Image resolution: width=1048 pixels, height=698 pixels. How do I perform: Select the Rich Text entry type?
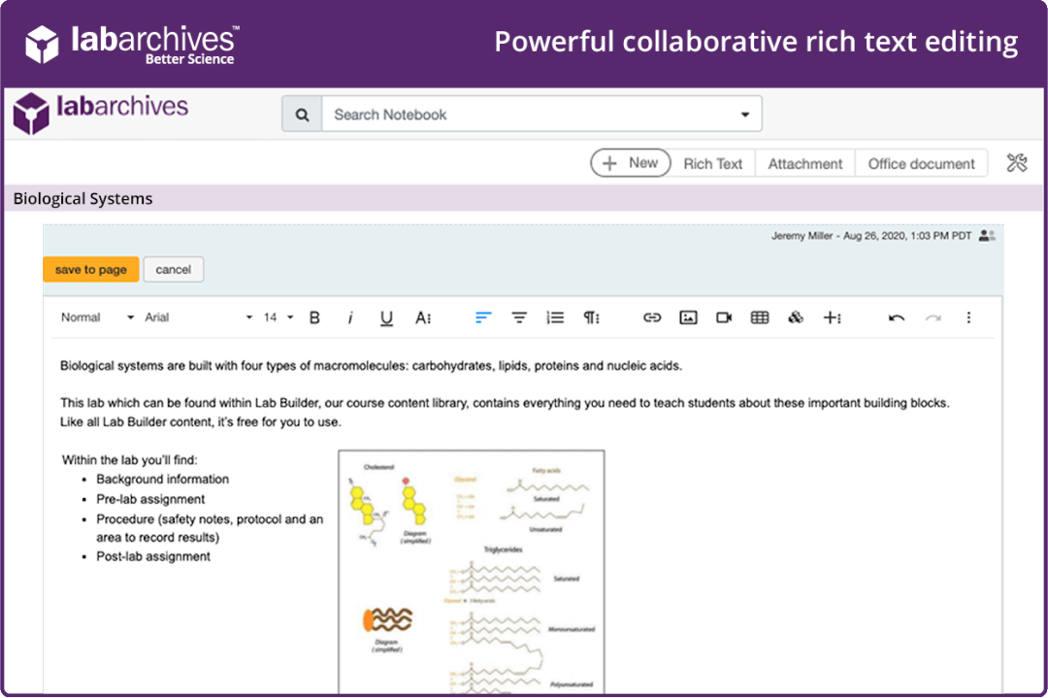712,164
